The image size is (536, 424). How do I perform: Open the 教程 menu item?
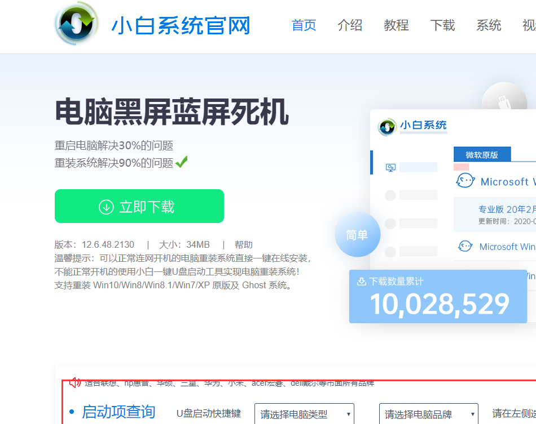point(396,26)
